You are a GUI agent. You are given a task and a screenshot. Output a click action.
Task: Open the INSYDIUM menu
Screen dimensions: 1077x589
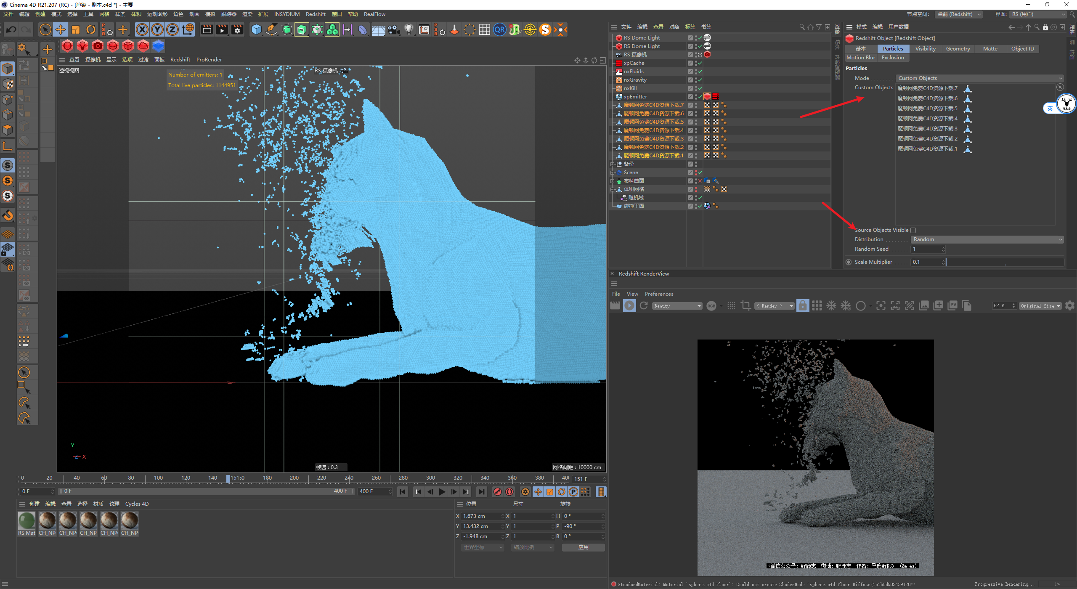(x=286, y=14)
